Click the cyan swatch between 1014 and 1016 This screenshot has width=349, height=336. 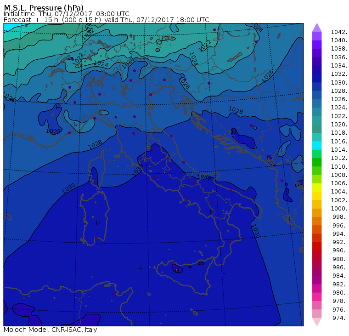317,145
